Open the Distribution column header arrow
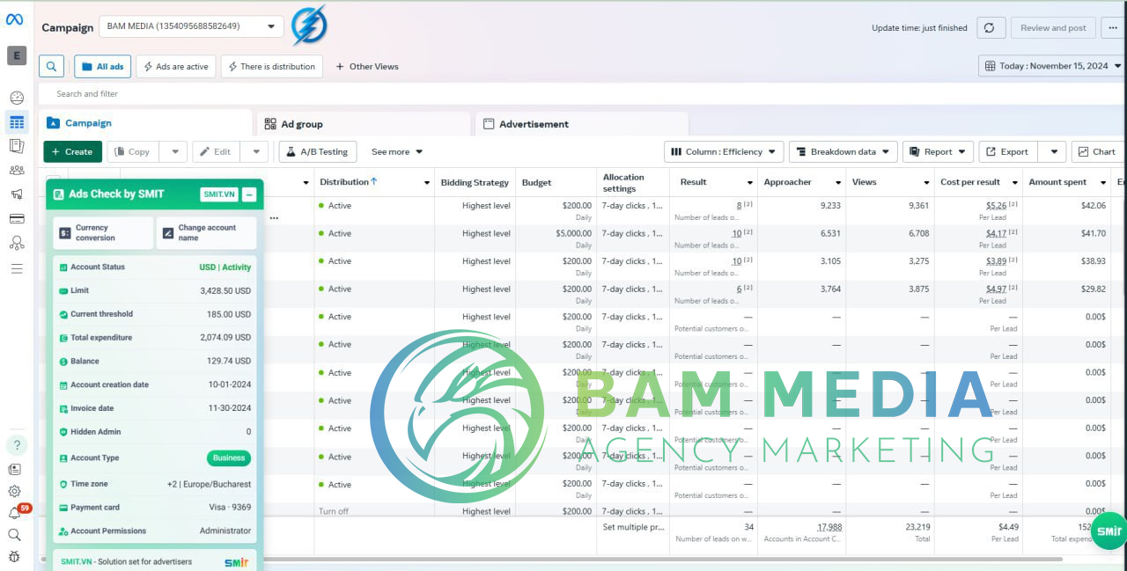1127x571 pixels. click(x=427, y=183)
